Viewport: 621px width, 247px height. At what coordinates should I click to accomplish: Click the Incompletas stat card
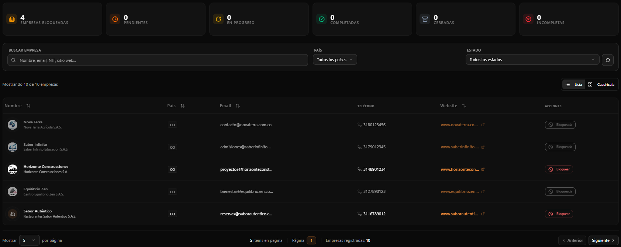(x=569, y=19)
